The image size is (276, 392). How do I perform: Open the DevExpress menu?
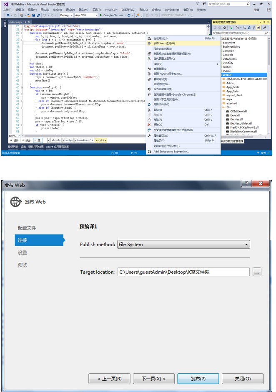[172, 10]
